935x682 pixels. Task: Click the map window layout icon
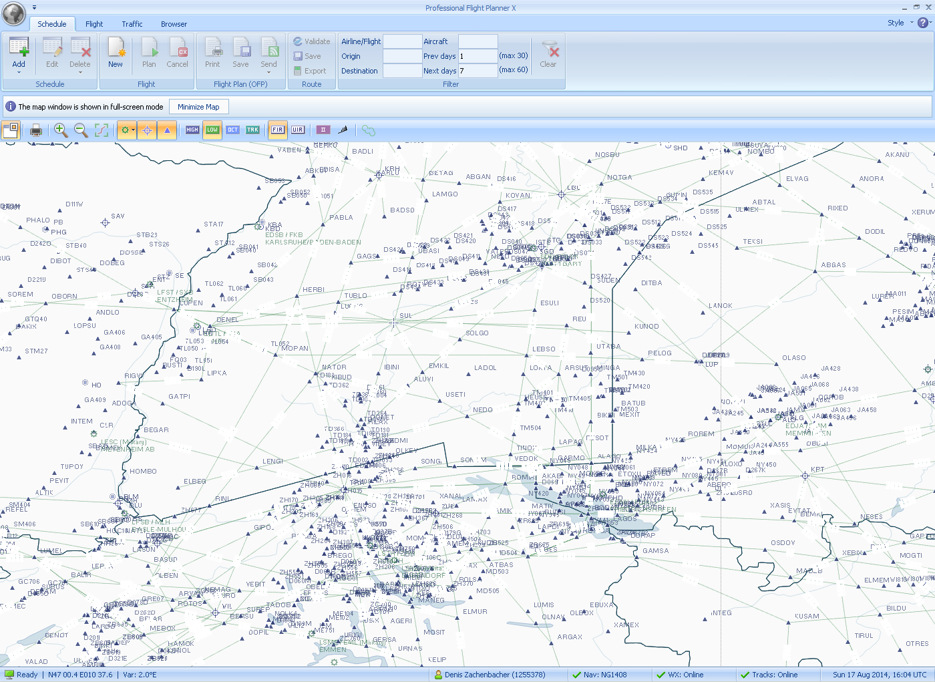pyautogui.click(x=11, y=130)
